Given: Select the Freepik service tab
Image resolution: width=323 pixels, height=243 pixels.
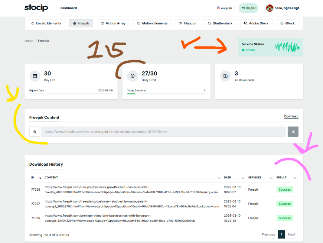Looking at the screenshot, I should click(81, 23).
